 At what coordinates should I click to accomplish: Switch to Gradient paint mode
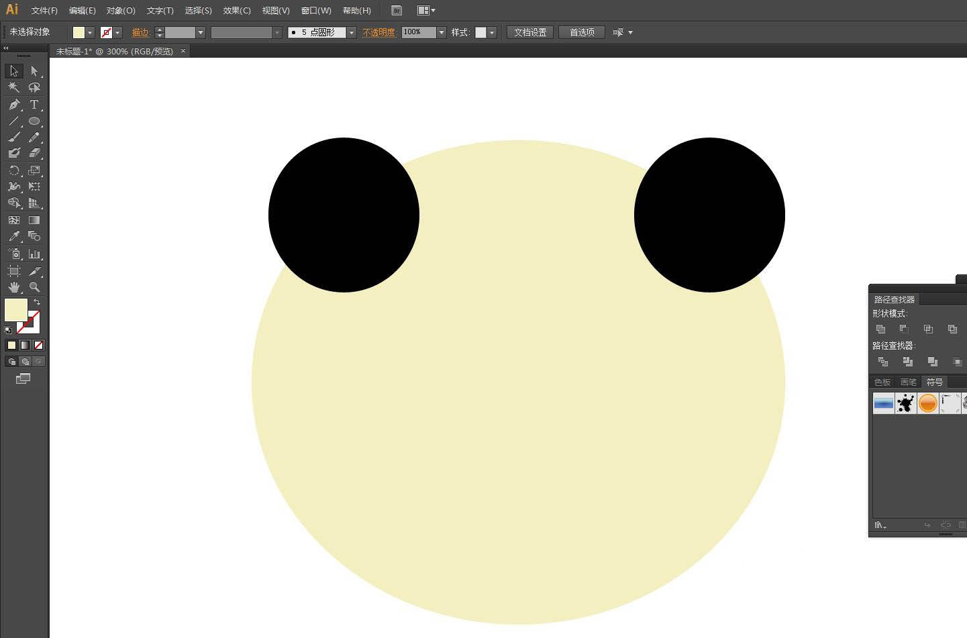[x=25, y=345]
